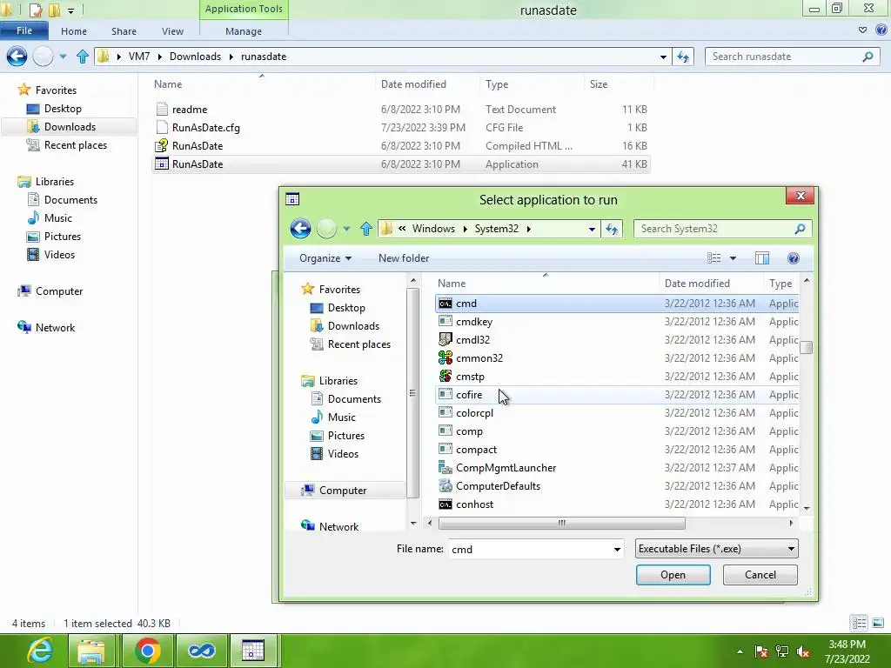
Task: Select the ComputerDefaults file icon
Action: (445, 485)
